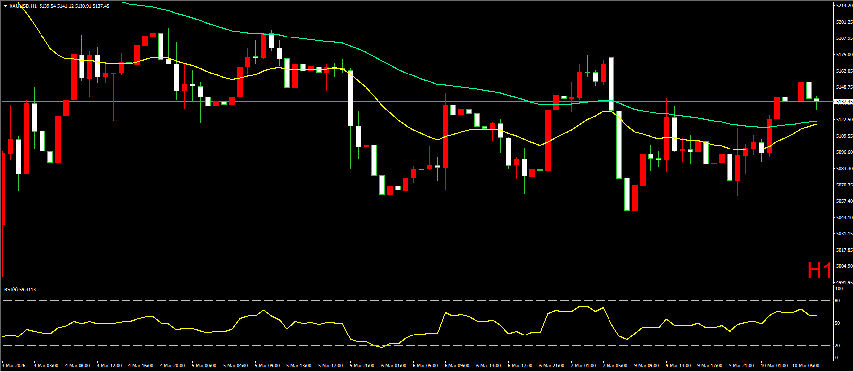The height and width of the screenshot is (372, 853).
Task: Click the 5017.90 label on the price scale
Action: click(x=844, y=250)
